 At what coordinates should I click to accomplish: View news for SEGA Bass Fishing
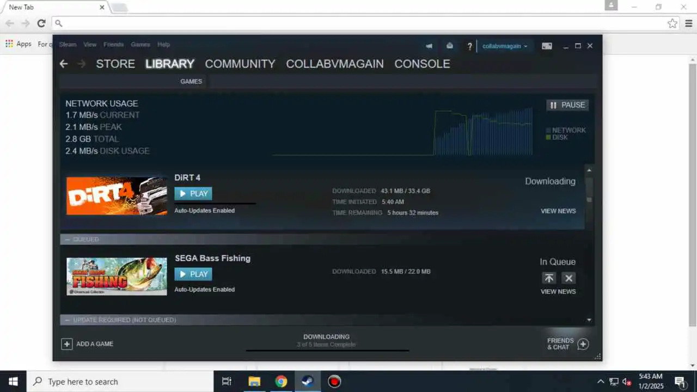pyautogui.click(x=558, y=292)
